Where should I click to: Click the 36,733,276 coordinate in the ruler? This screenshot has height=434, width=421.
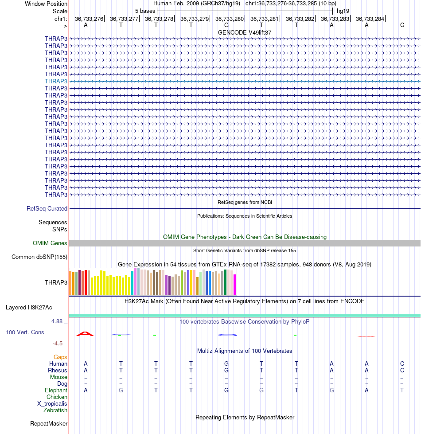point(89,19)
